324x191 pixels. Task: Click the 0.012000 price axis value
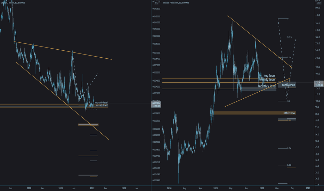point(156,17)
